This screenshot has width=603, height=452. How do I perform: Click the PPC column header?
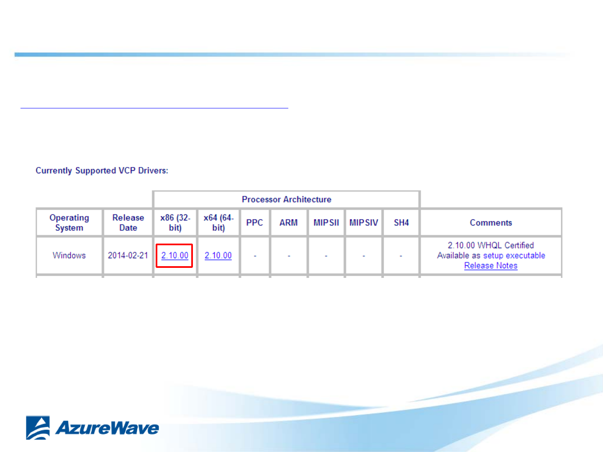[254, 223]
